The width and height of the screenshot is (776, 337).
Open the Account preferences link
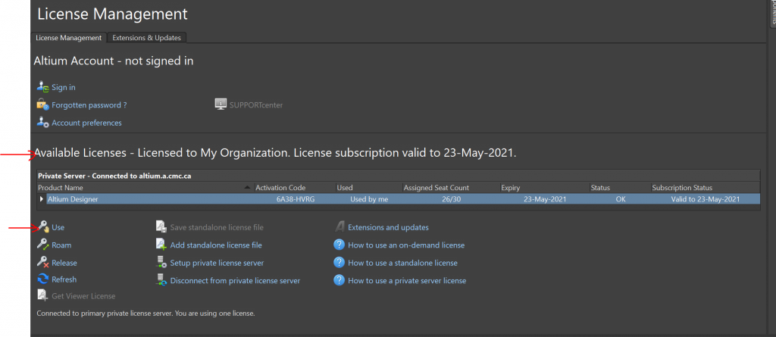tap(86, 123)
